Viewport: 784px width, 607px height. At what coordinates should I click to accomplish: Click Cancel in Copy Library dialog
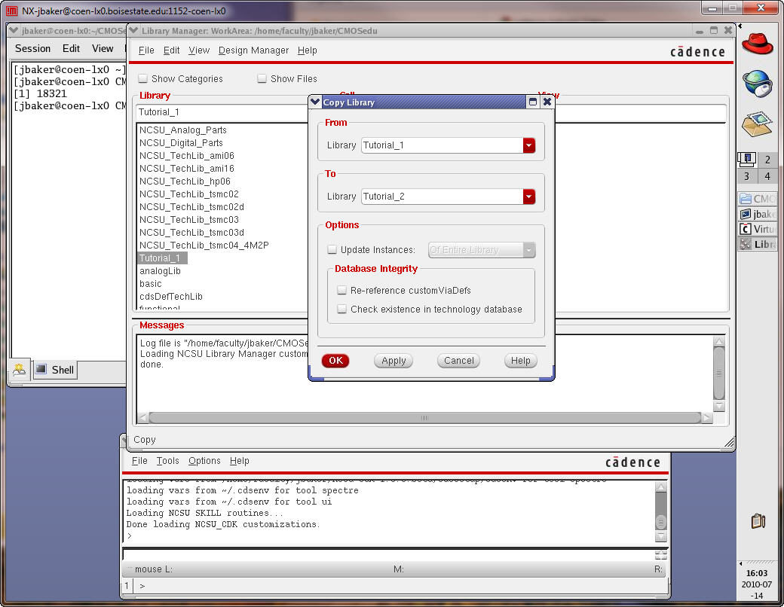(x=458, y=361)
